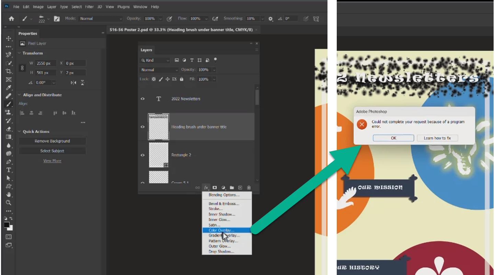
Task: Open the layer blend mode Normal dropdown
Action: 160,70
